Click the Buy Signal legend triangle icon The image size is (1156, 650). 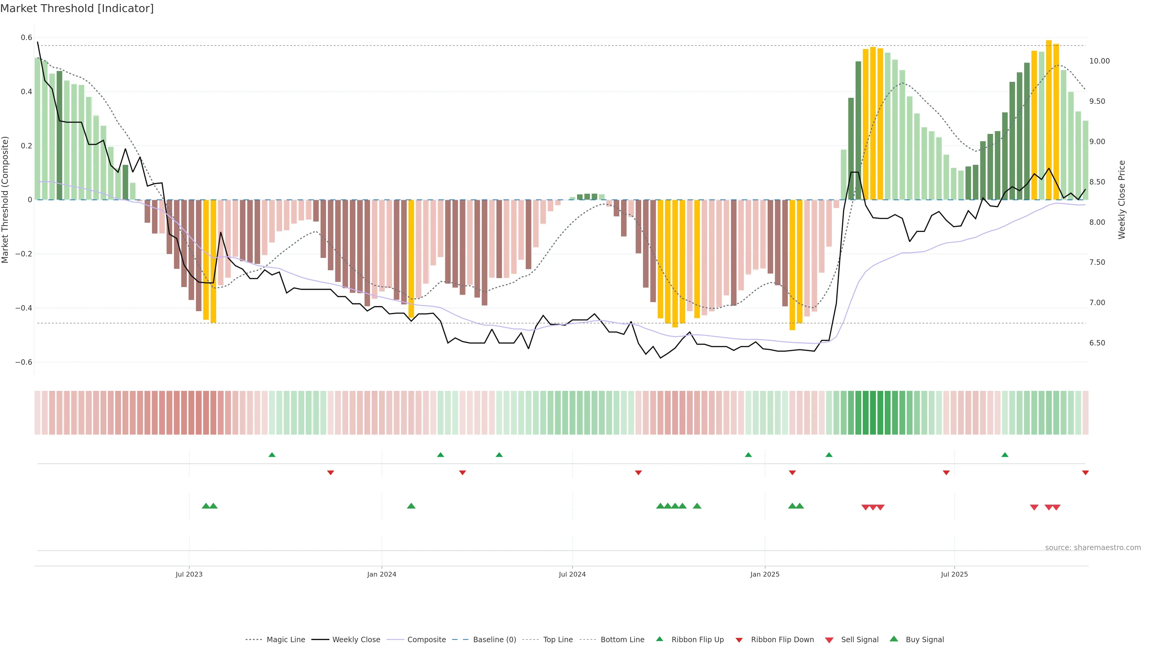coord(894,639)
